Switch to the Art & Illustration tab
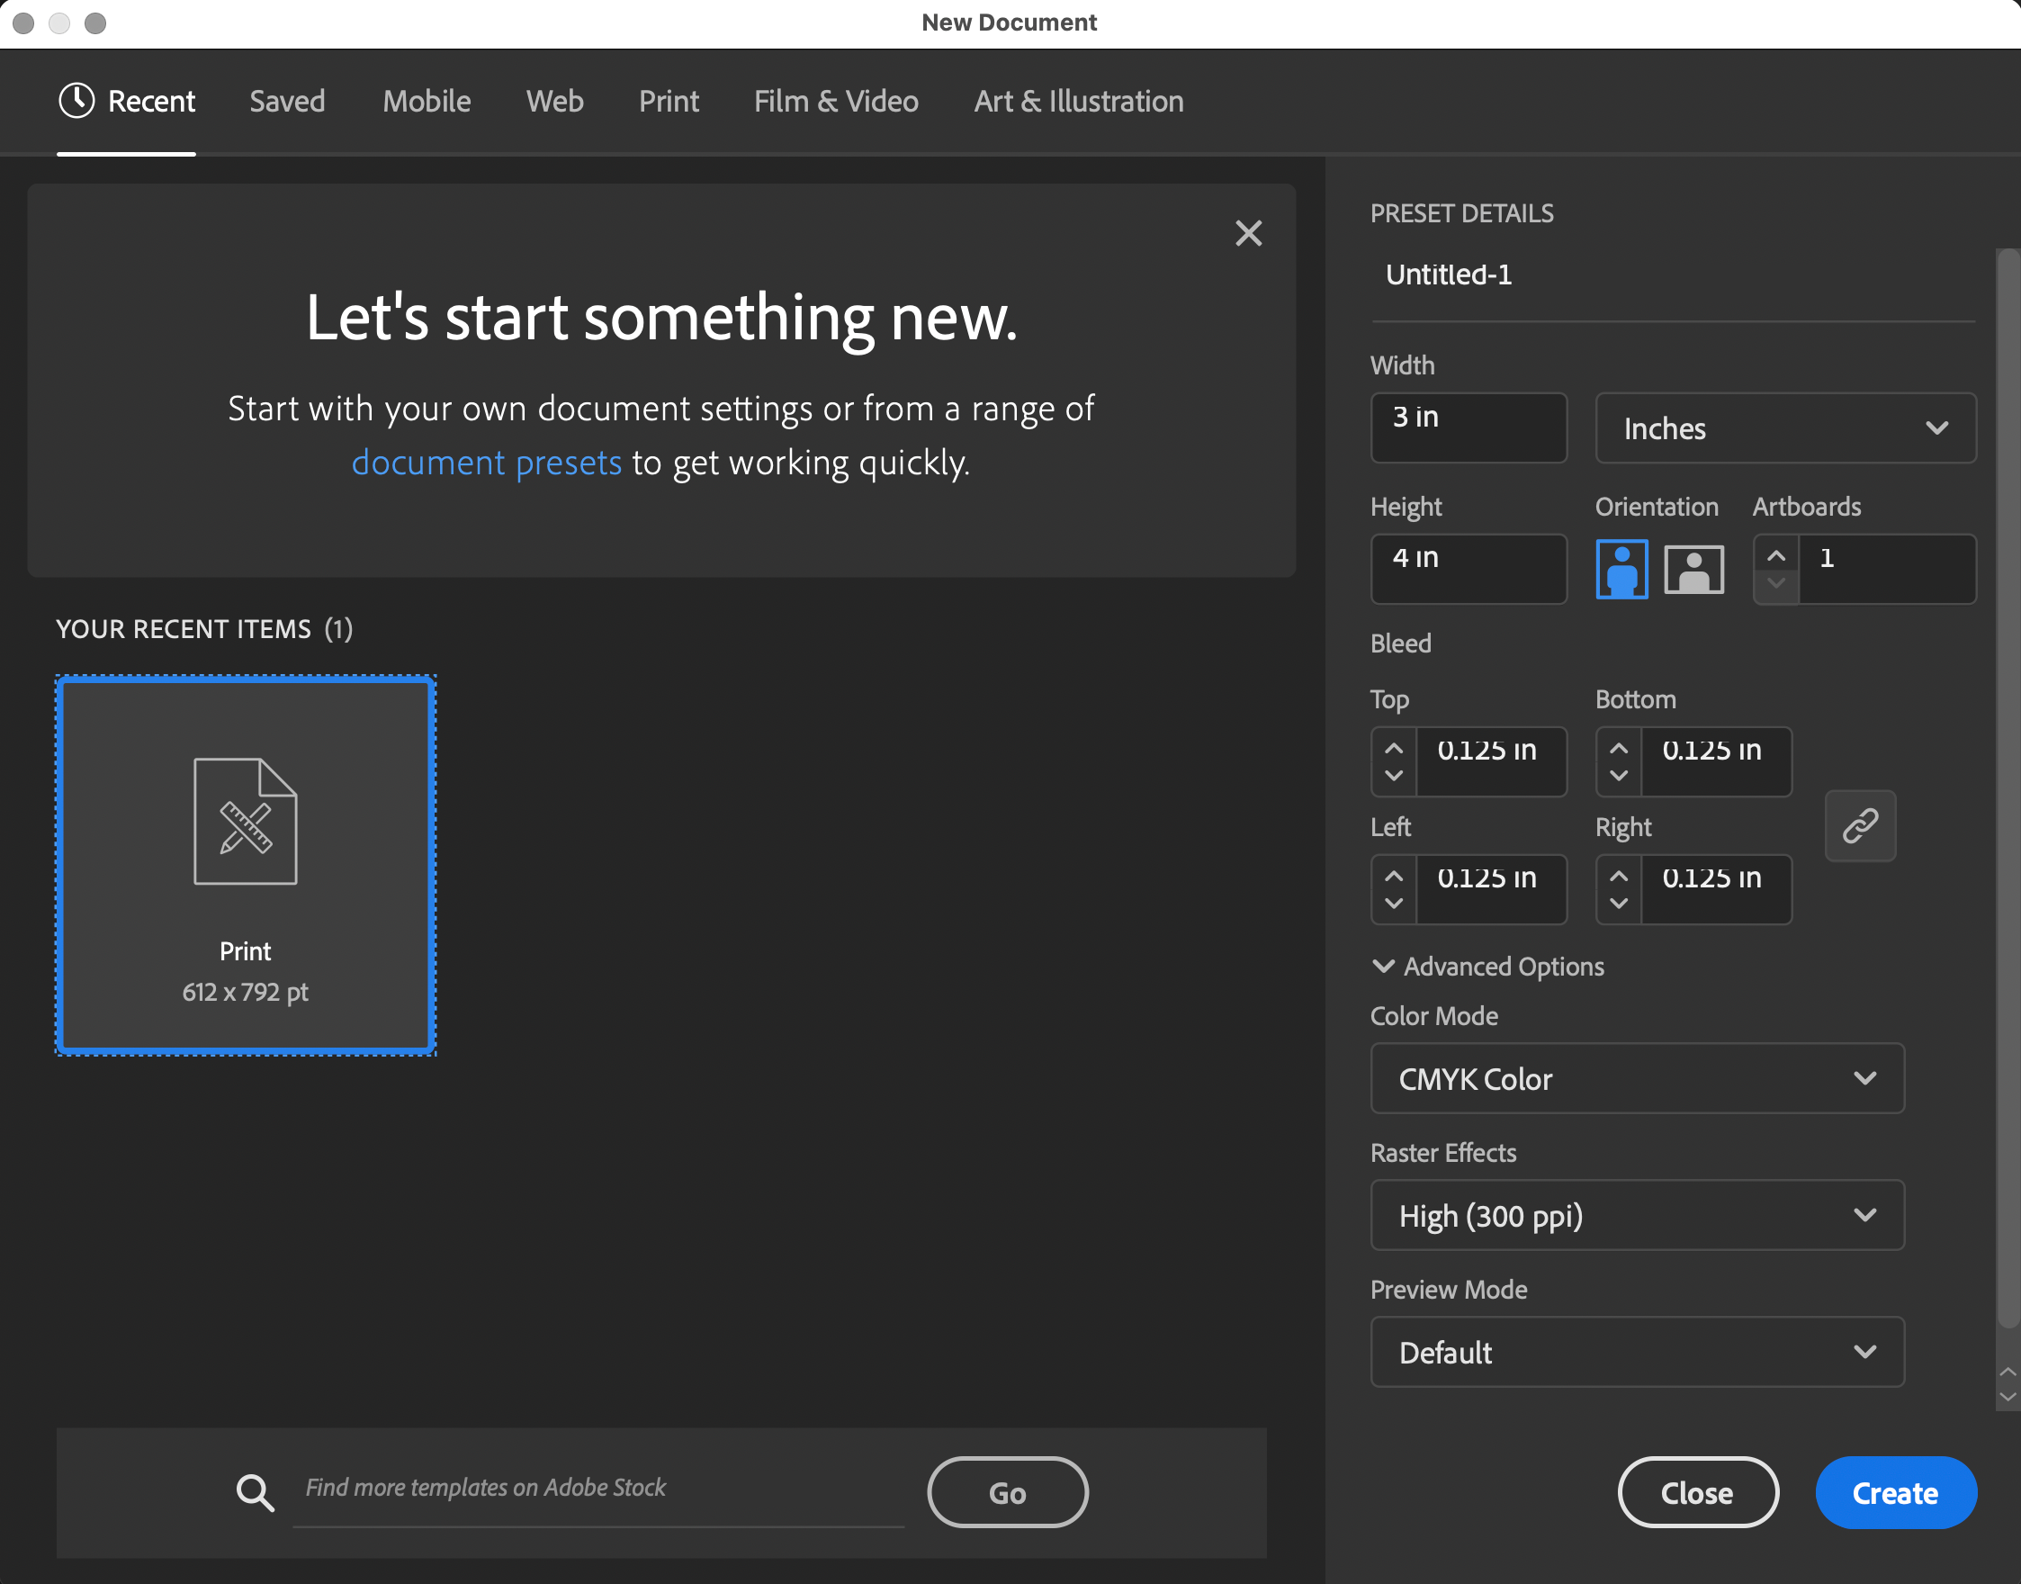Viewport: 2021px width, 1584px height. click(x=1078, y=100)
